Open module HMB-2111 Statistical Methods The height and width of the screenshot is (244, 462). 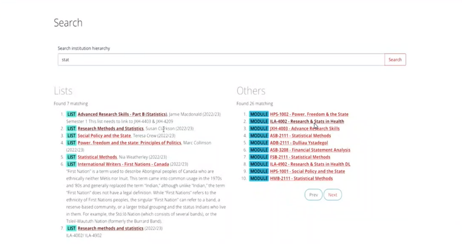pos(301,179)
